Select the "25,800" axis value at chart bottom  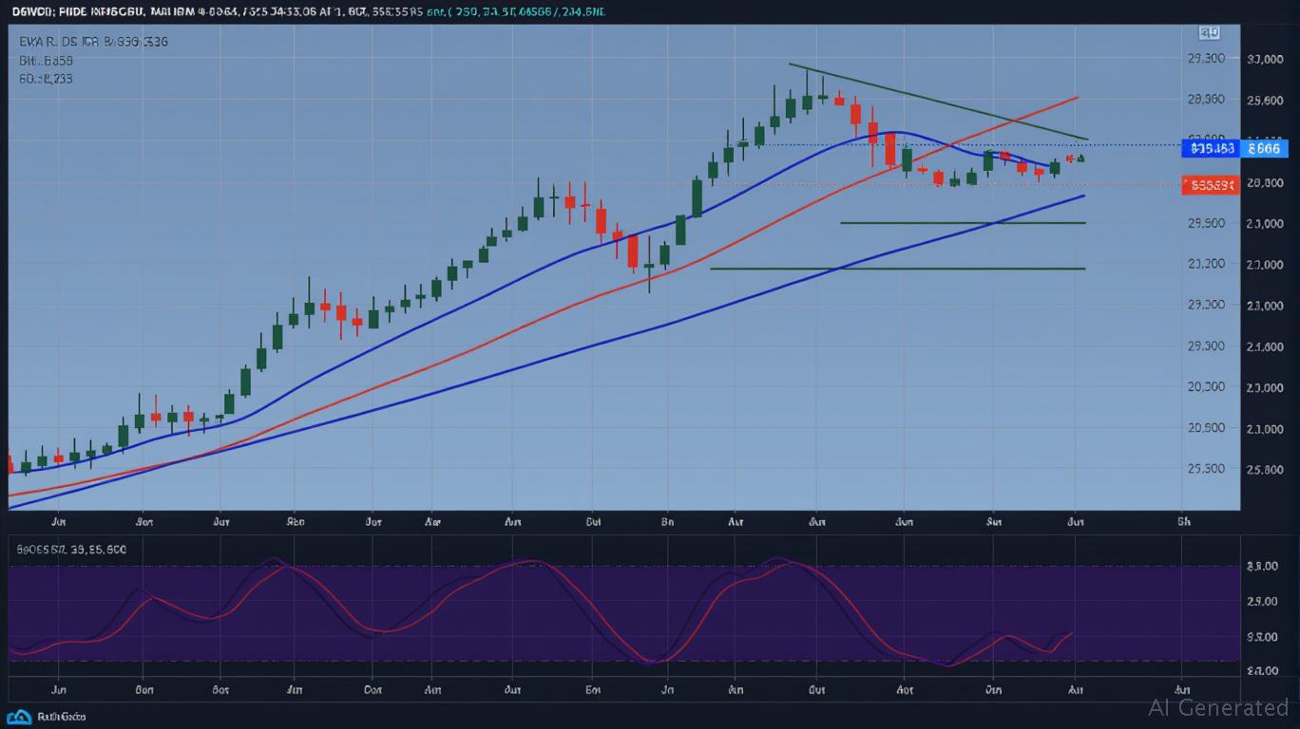[x=1264, y=469]
